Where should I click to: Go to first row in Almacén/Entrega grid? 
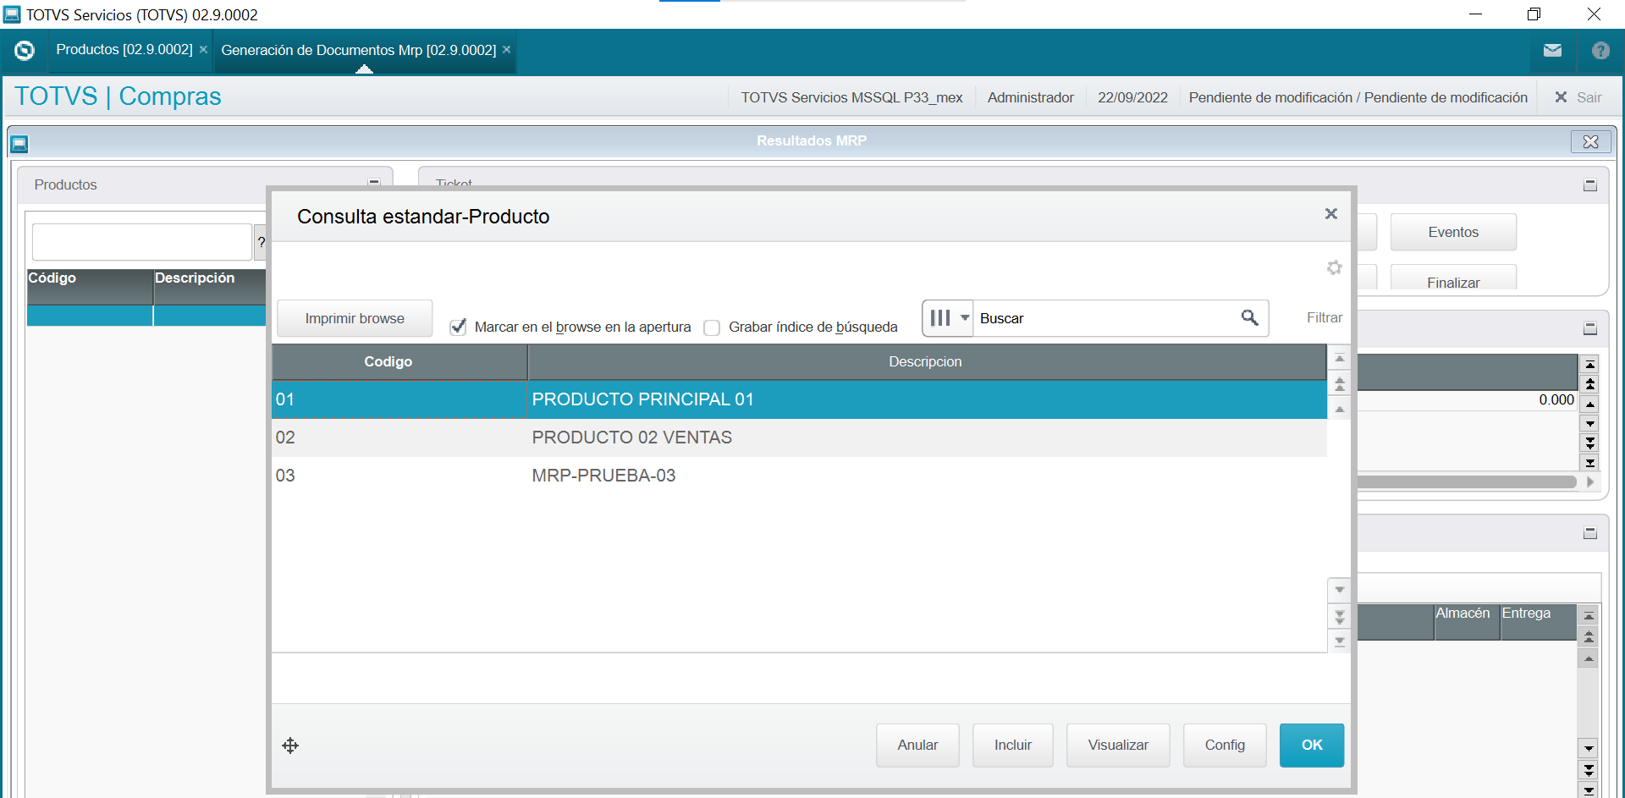pyautogui.click(x=1589, y=616)
